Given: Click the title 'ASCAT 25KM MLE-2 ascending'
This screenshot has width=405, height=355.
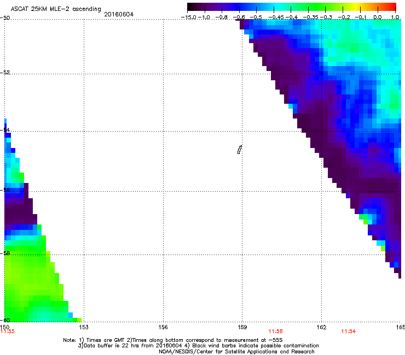Looking at the screenshot, I should pyautogui.click(x=56, y=9).
